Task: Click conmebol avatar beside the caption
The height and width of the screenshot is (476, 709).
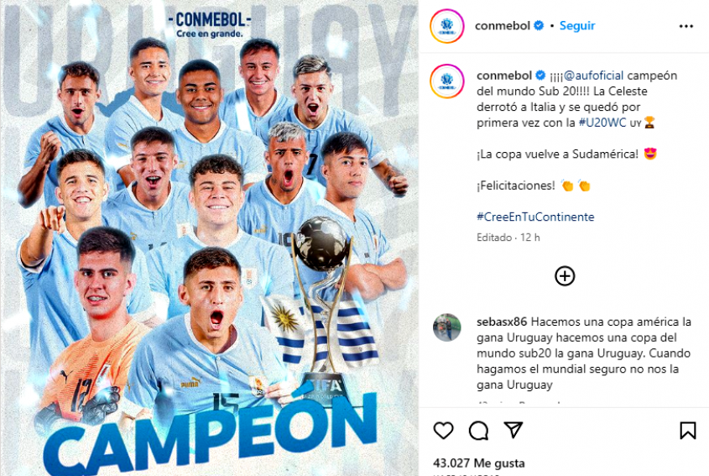Action: point(446,81)
